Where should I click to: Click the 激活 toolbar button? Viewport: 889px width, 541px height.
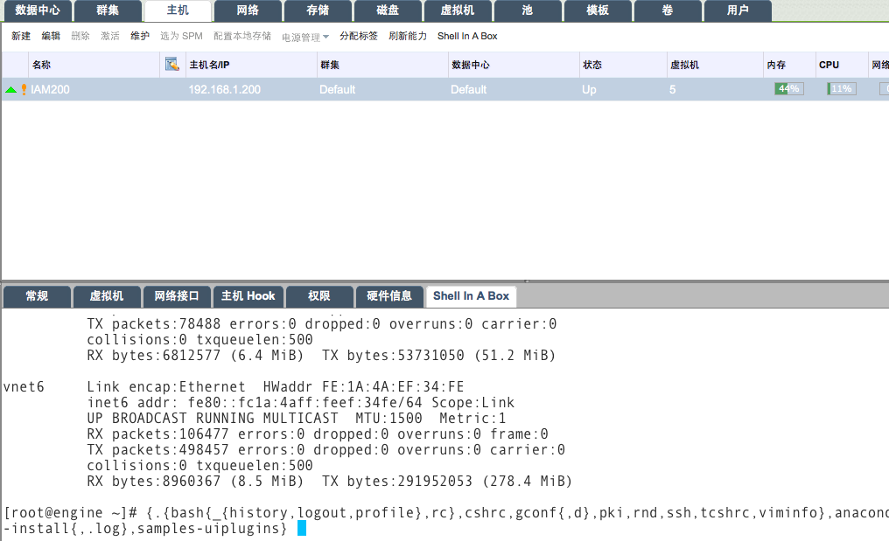tap(110, 36)
